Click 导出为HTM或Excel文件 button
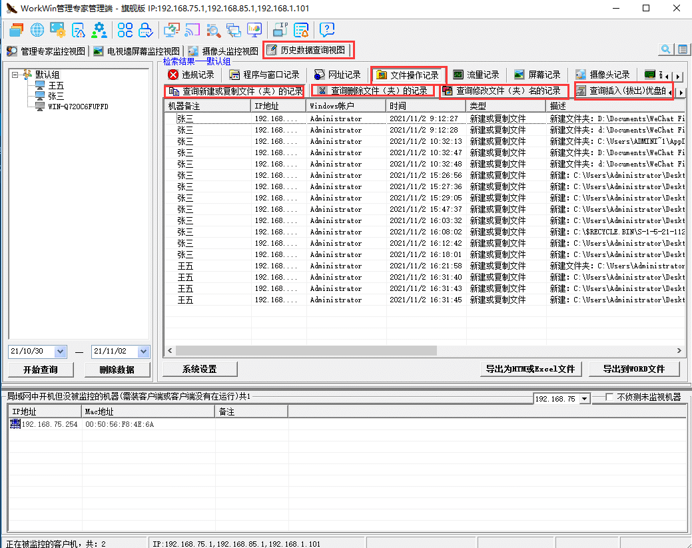Screen dimensions: 692x548 coord(530,369)
